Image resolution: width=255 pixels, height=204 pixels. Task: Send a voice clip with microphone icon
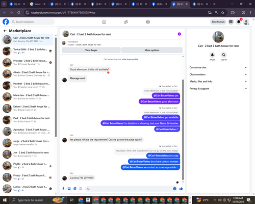click(63, 189)
